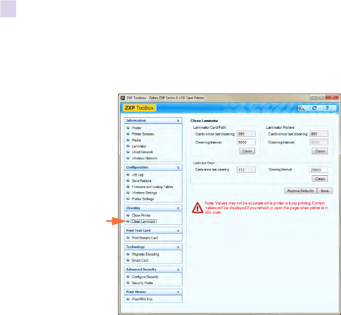Click Laminator Rollers cards since last cleaning field
Screen dimensions: 341x315
click(319, 134)
